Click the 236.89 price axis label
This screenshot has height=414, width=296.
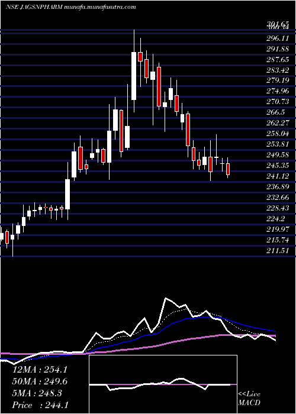tap(278, 187)
